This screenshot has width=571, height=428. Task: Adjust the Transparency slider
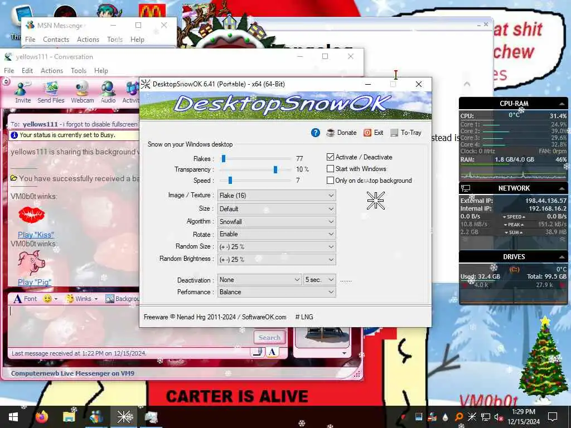tap(275, 169)
